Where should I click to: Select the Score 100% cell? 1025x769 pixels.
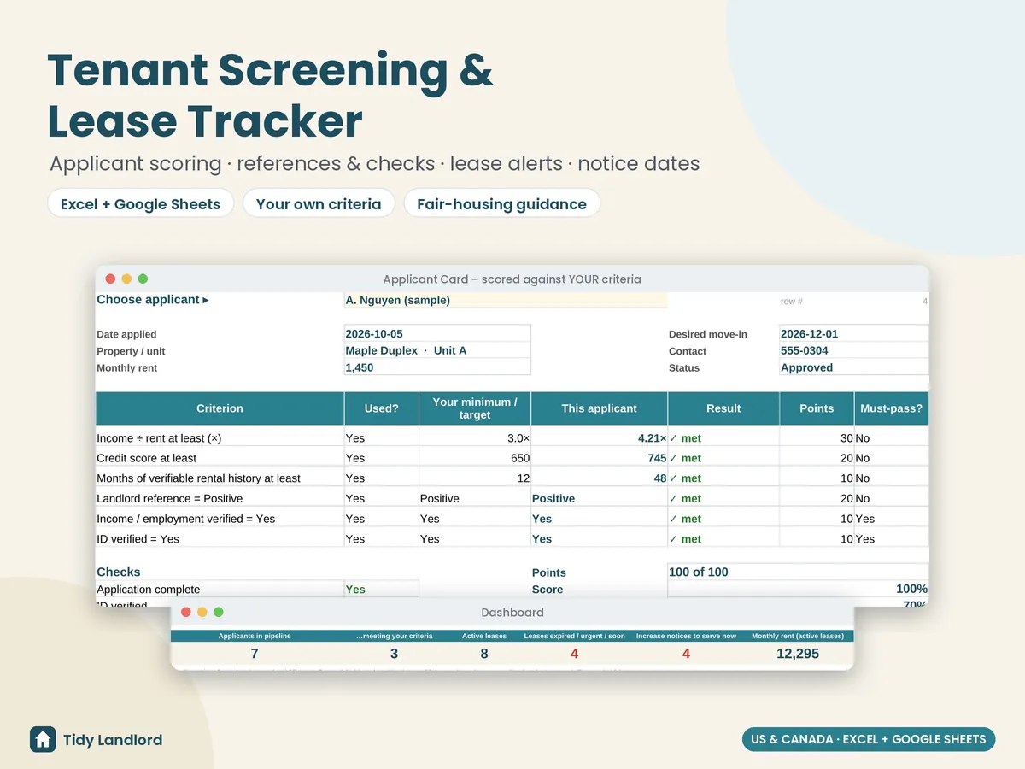point(798,590)
